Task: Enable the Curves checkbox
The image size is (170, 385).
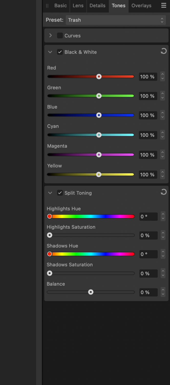Action: [60, 36]
